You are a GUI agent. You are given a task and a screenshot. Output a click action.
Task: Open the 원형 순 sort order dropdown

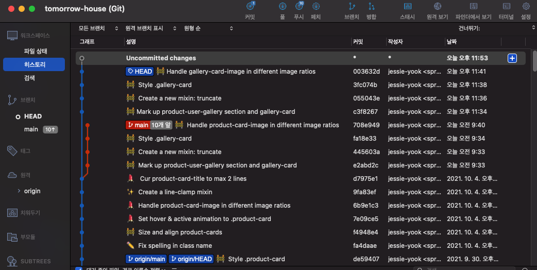coord(208,28)
